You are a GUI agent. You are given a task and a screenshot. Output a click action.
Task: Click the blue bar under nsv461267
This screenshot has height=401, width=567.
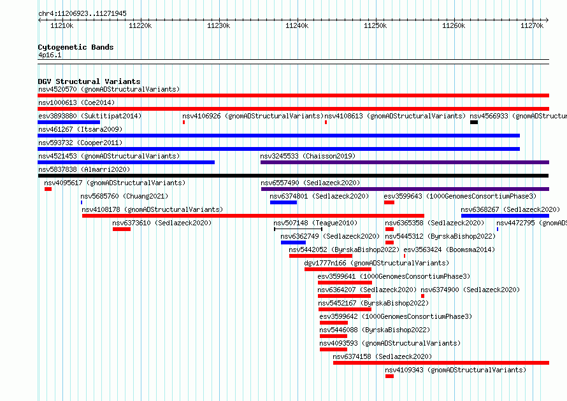279,136
